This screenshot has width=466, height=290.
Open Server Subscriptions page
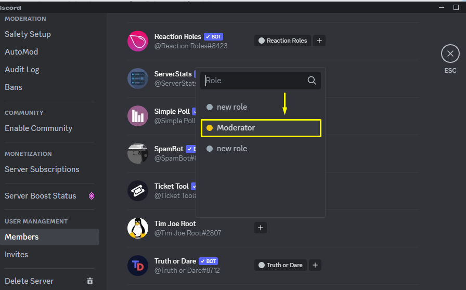(x=42, y=169)
